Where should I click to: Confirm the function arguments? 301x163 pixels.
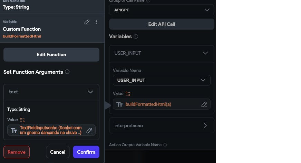pyautogui.click(x=86, y=152)
